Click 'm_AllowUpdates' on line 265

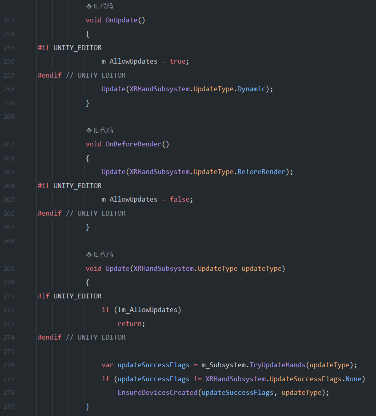click(130, 200)
